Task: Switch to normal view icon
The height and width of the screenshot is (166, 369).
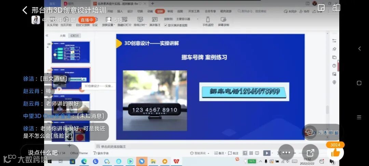Action: pyautogui.click(x=245, y=153)
